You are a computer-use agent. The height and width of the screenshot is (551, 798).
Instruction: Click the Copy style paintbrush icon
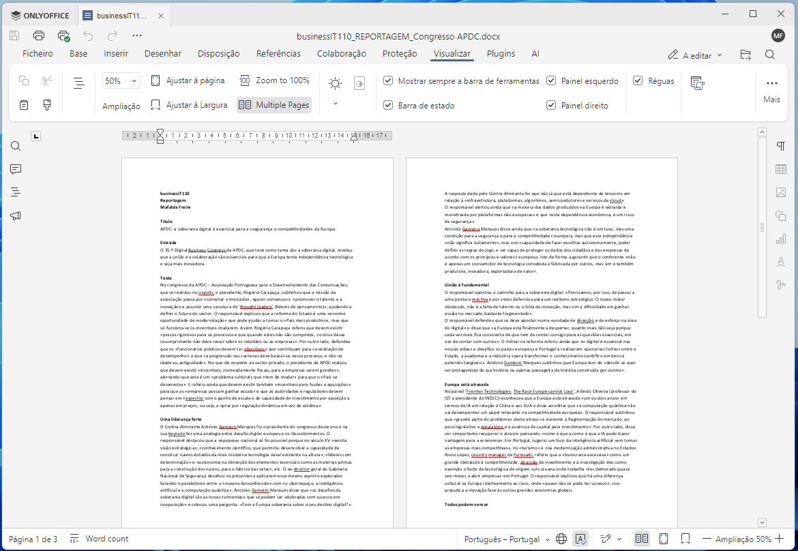[47, 105]
